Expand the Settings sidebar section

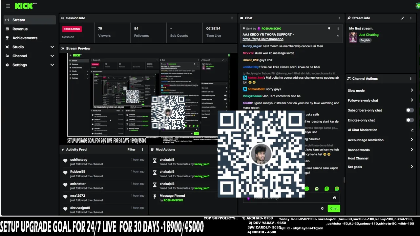click(52, 65)
